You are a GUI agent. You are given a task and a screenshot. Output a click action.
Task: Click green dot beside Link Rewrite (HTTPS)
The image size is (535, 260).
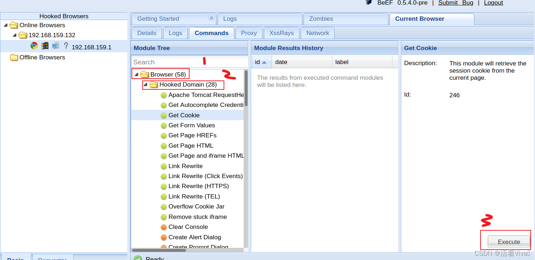(x=164, y=186)
